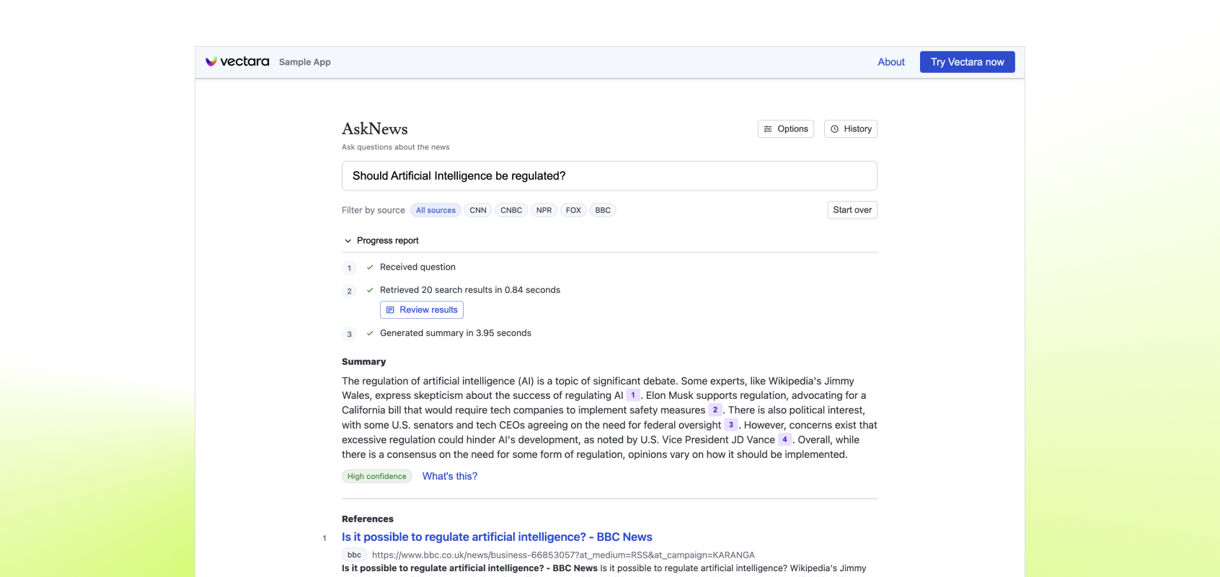Open the Options button
This screenshot has height=577, width=1220.
[x=786, y=129]
